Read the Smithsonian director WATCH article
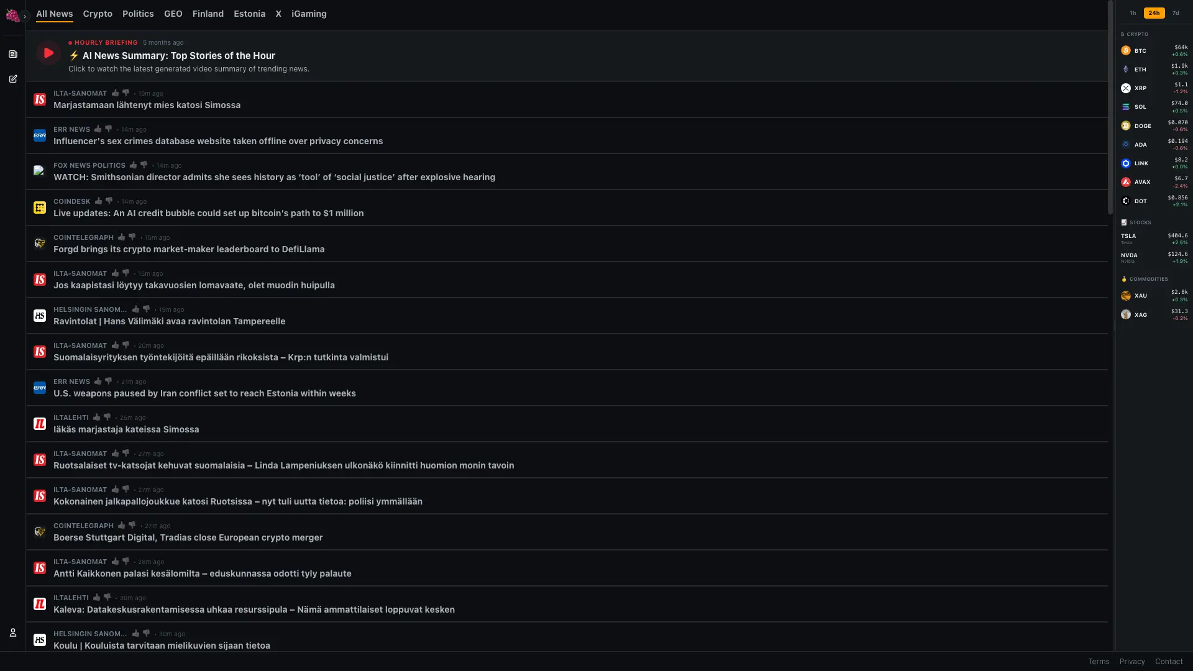Viewport: 1193px width, 671px height. [274, 178]
